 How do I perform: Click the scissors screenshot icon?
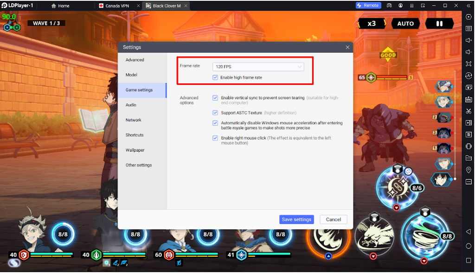469,111
